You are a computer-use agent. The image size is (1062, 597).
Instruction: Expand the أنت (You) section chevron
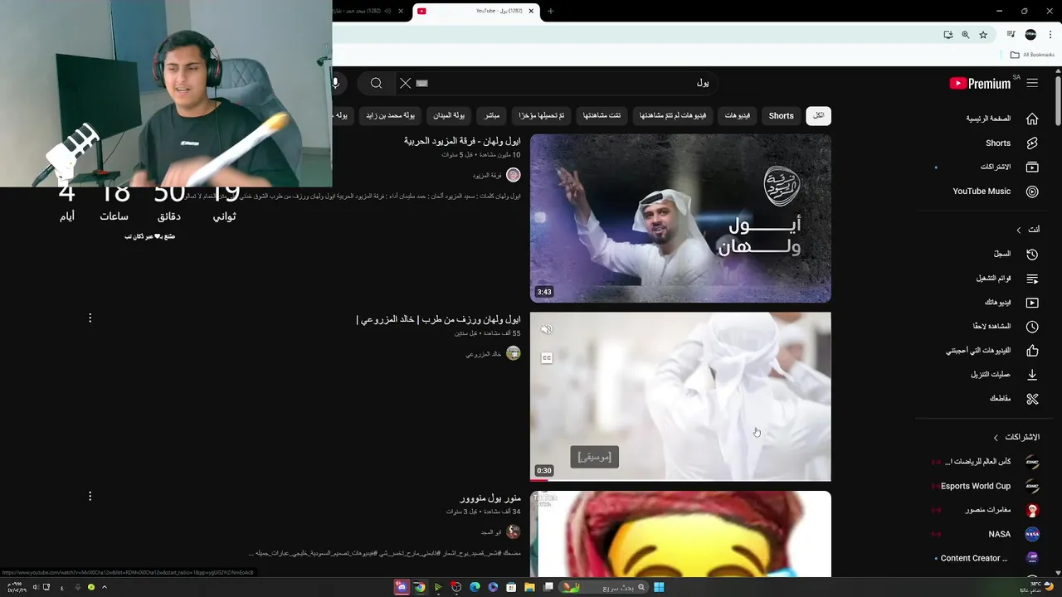click(1019, 230)
